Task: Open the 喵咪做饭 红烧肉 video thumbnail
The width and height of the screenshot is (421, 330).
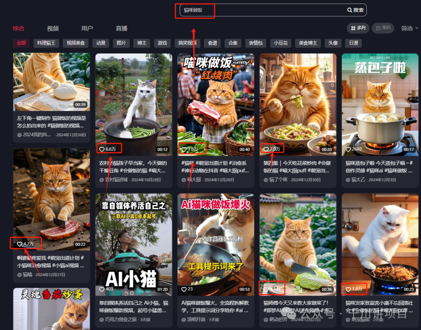Action: (x=216, y=105)
